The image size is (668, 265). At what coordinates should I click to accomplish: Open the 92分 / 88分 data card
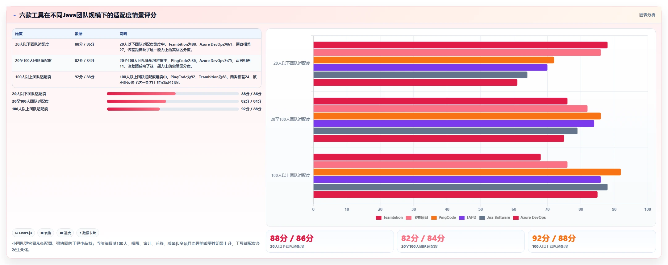592,241
